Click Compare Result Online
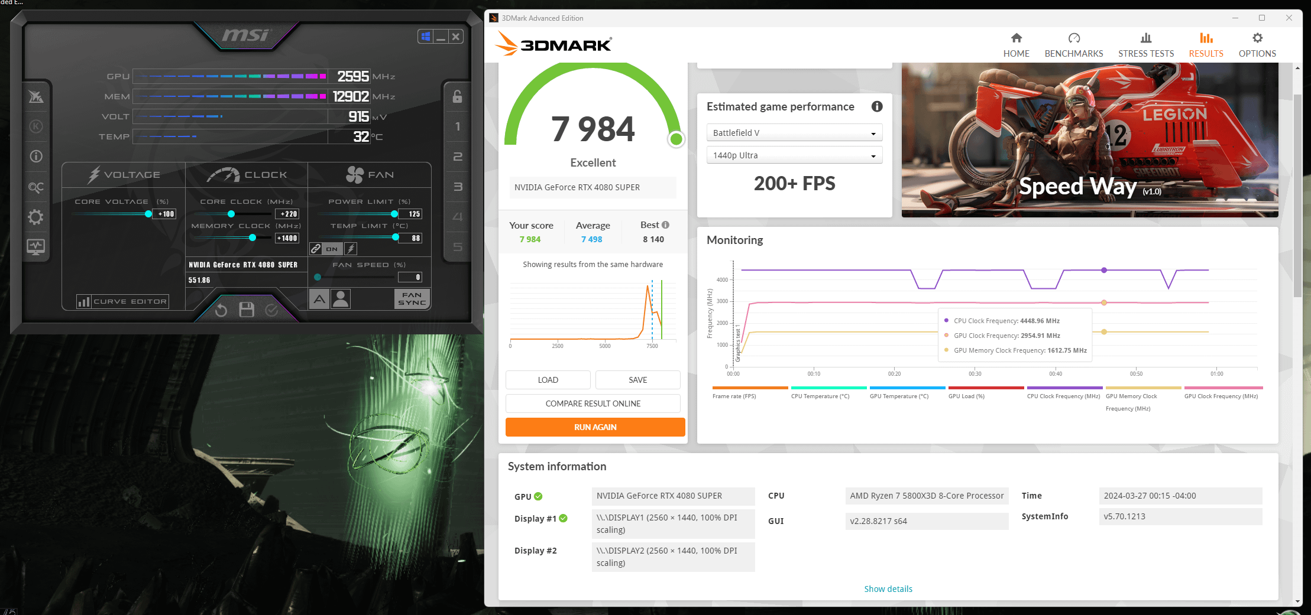 point(593,404)
